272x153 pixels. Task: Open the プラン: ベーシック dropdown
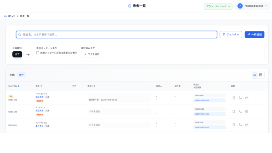218,6
